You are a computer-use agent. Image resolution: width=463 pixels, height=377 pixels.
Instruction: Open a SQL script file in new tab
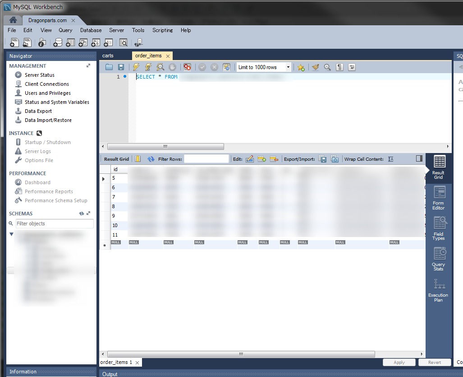pyautogui.click(x=27, y=42)
